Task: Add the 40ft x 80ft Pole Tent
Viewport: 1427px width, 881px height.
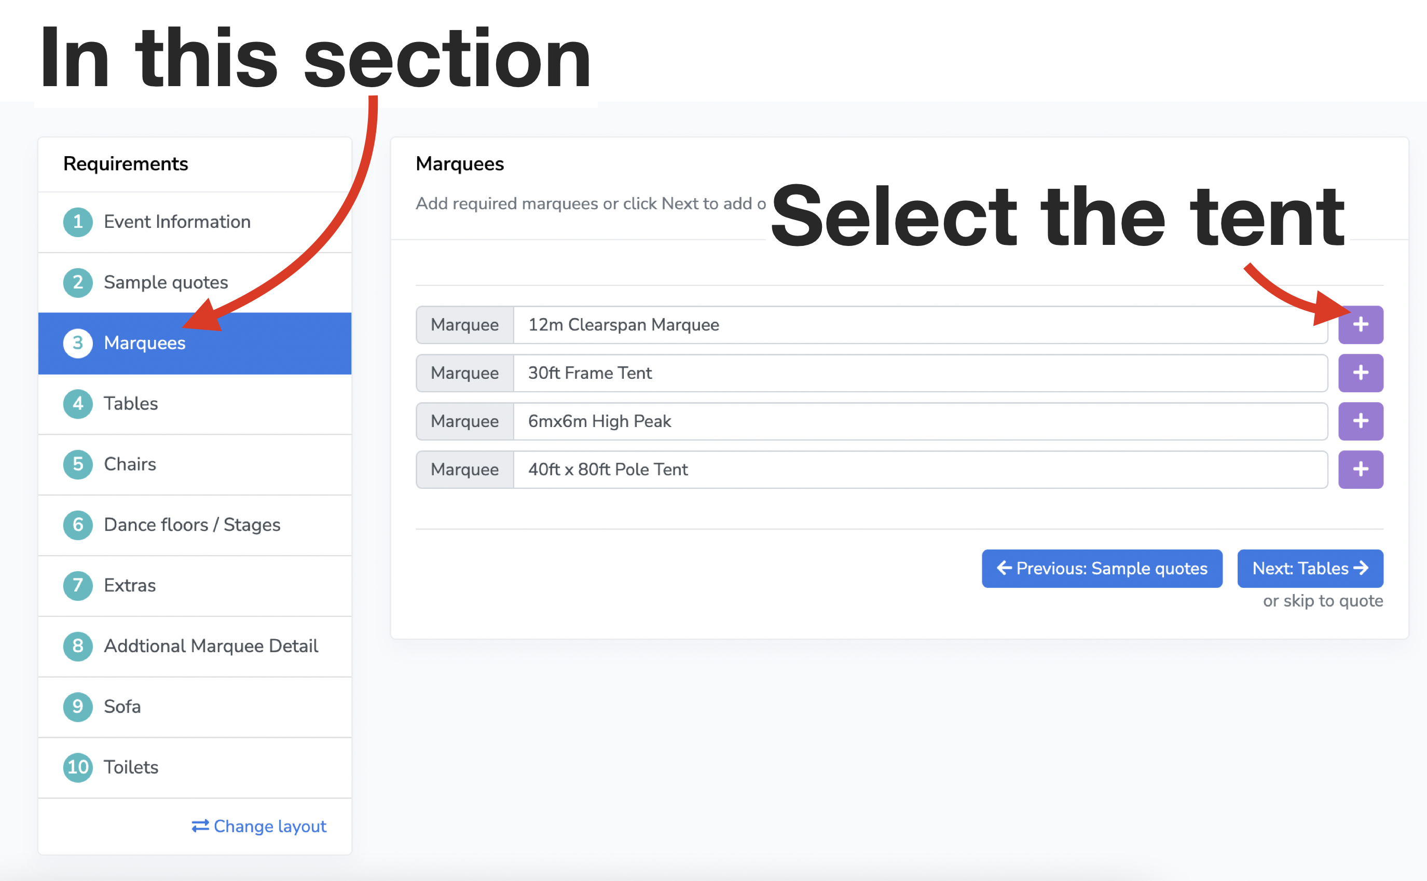Action: point(1360,470)
